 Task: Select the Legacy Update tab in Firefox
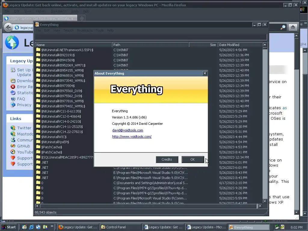point(40,18)
